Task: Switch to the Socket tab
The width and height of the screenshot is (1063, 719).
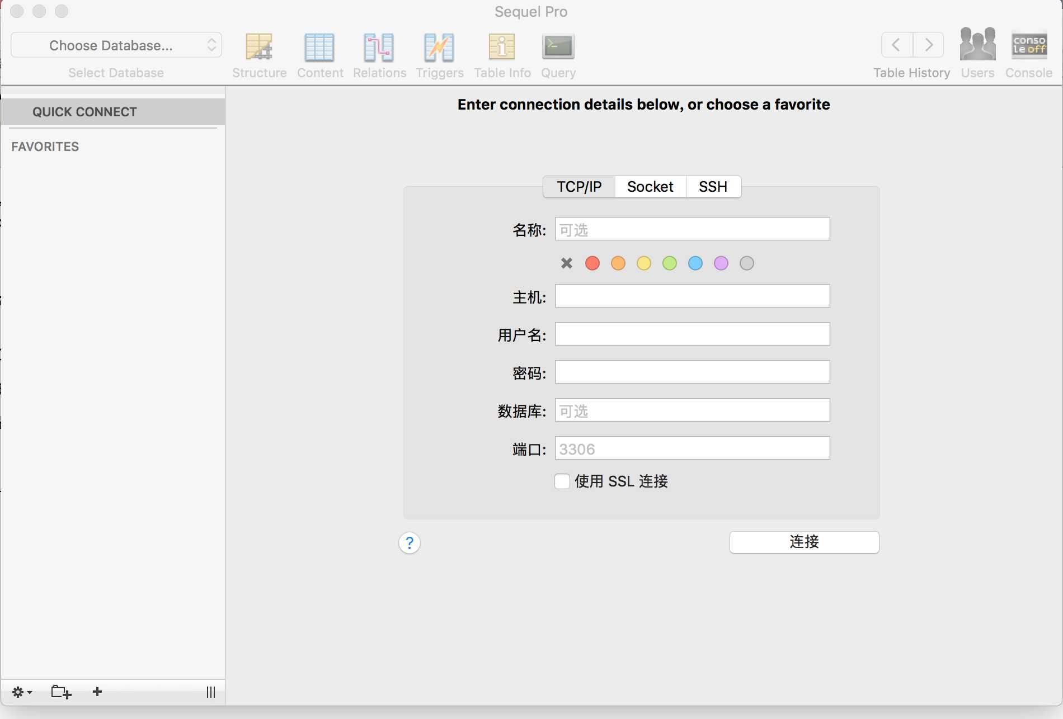Action: 650,187
